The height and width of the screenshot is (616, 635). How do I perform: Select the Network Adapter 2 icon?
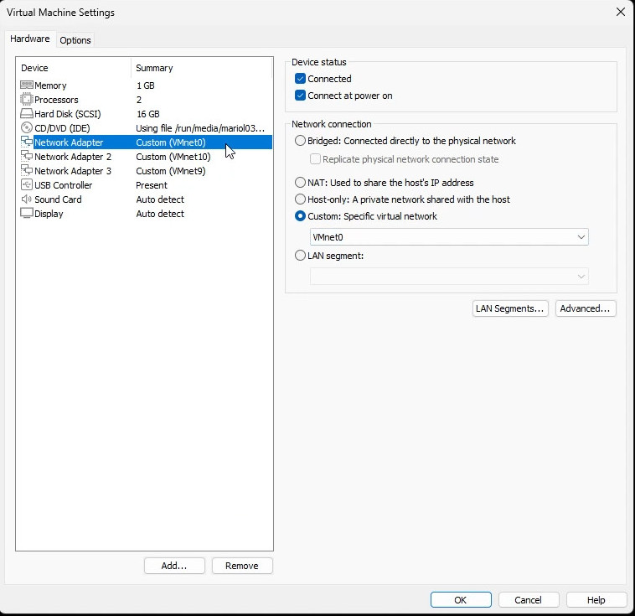click(26, 157)
